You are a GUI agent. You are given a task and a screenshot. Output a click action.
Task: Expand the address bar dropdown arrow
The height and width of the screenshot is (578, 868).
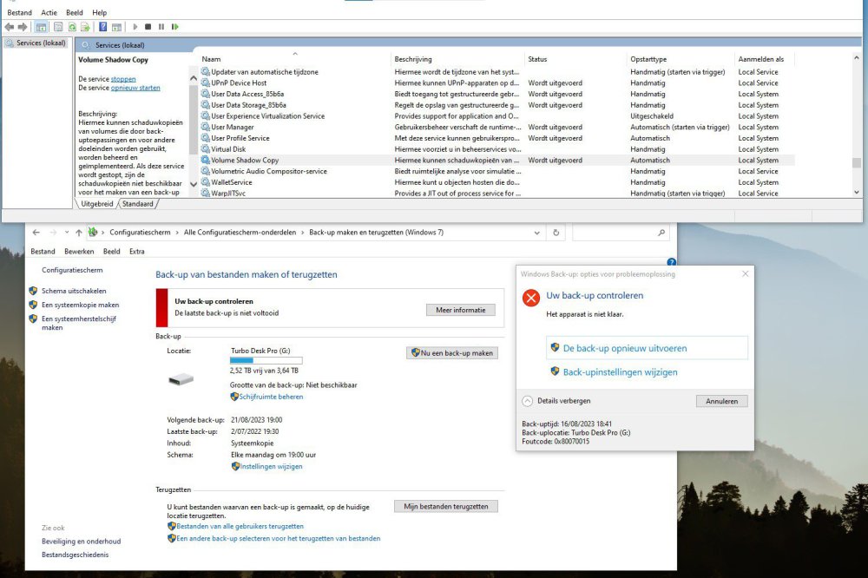pyautogui.click(x=536, y=232)
